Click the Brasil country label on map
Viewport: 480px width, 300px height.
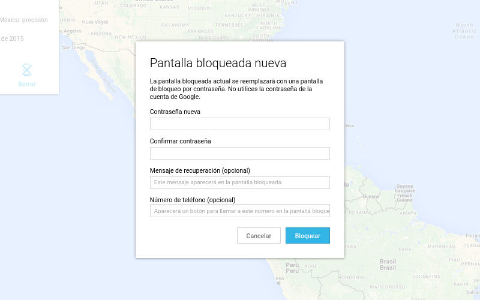pyautogui.click(x=388, y=265)
